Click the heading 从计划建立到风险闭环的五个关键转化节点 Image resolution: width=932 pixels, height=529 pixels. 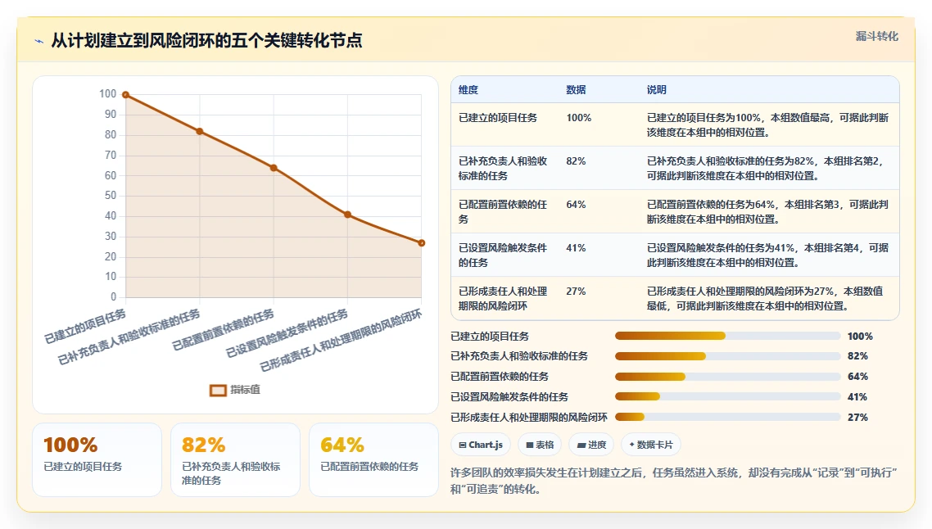207,40
